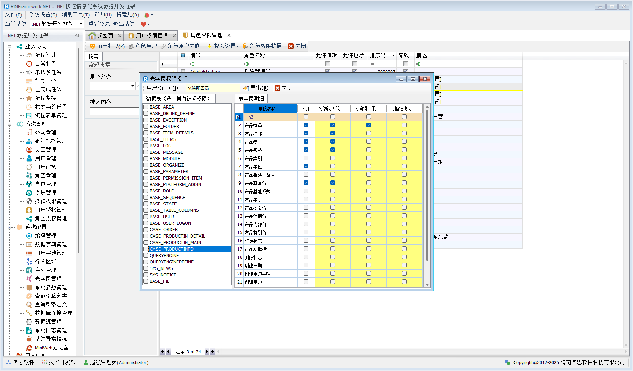Open the 辅助工具 menu
Screen dimensions: 633x371
(x=75, y=15)
